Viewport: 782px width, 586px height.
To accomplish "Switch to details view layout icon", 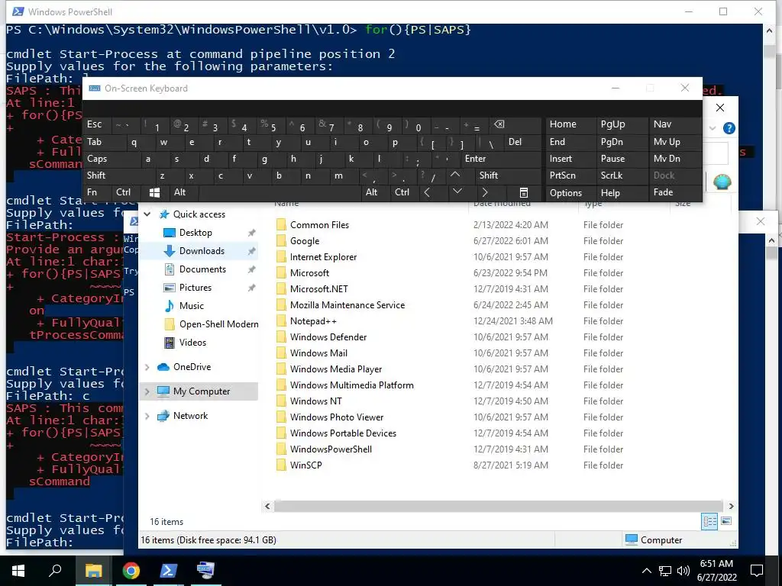I will [709, 521].
